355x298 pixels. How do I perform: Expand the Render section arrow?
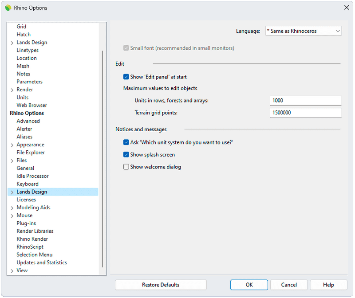pyautogui.click(x=12, y=90)
